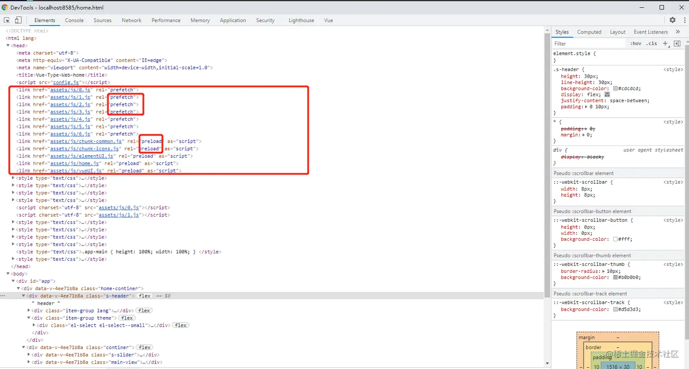This screenshot has height=369, width=689.
Task: Collapse the item-group theme div
Action: point(29,318)
